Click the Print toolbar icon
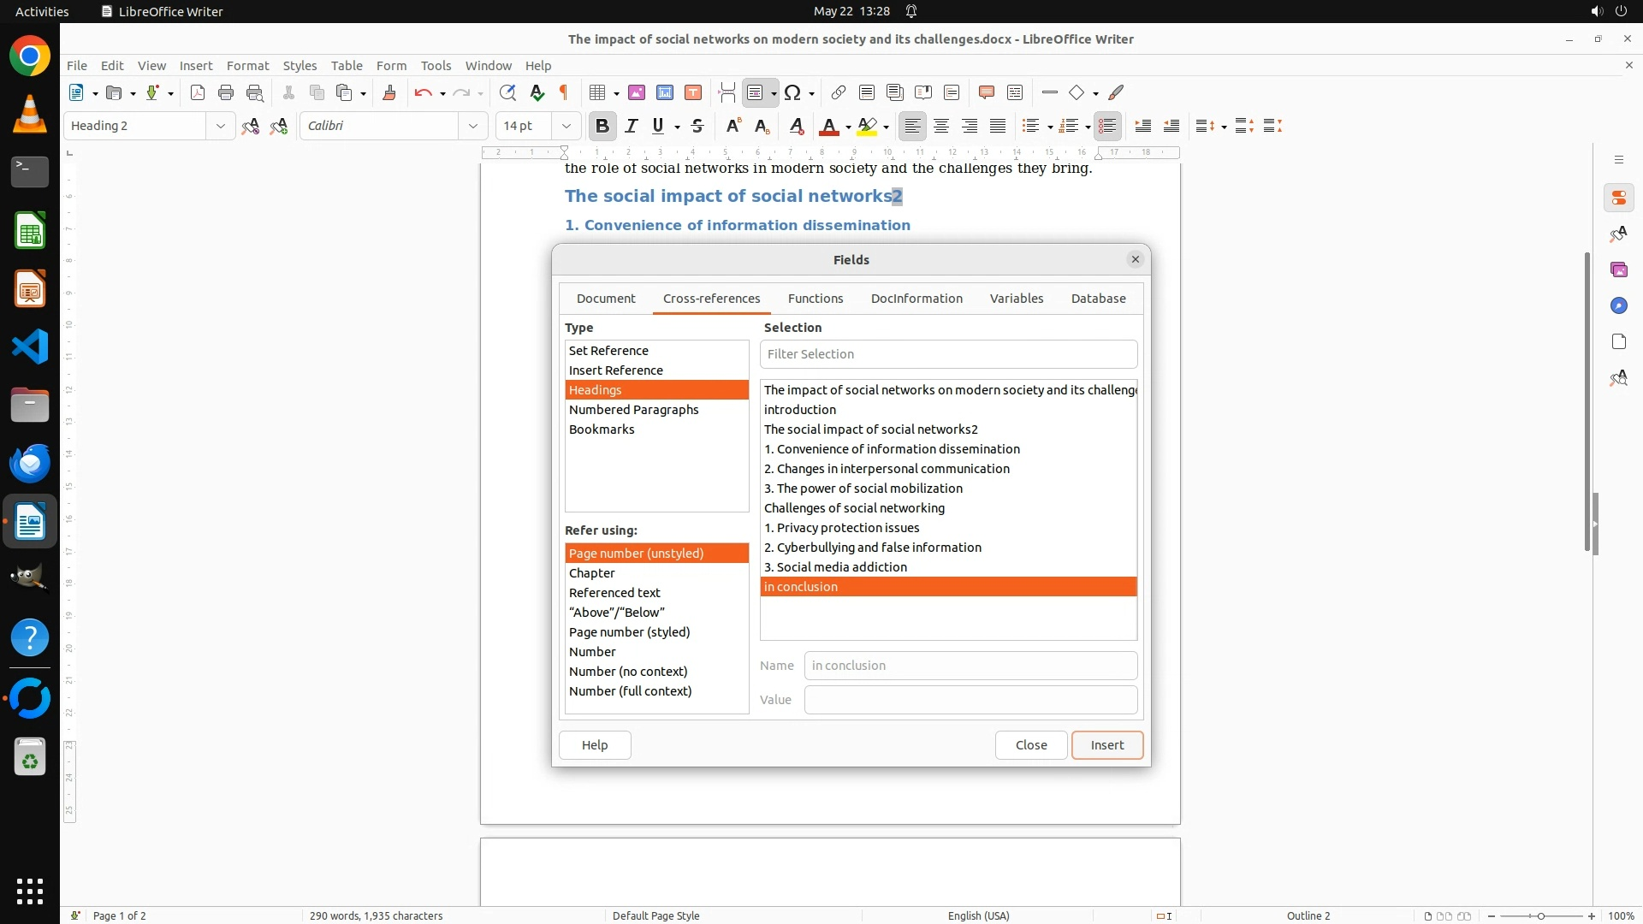 pos(226,92)
